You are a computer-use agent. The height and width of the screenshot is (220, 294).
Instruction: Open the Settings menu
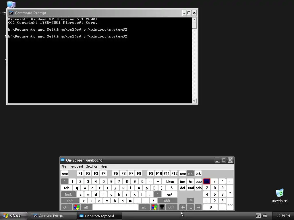click(x=92, y=166)
